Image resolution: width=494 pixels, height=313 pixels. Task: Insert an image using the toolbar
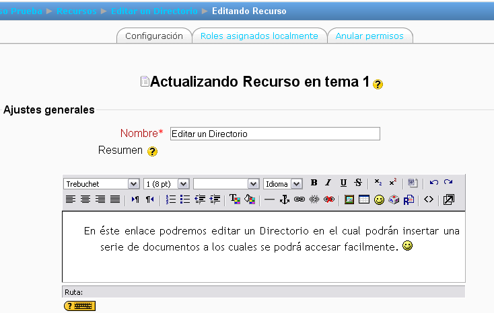(349, 199)
